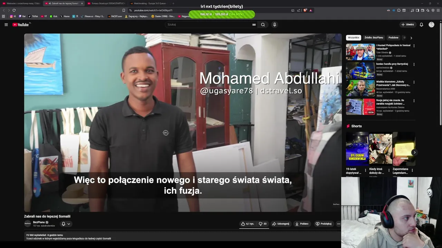Start voice search with the microphone icon
Viewport: 442px width, 248px height.
pos(275,24)
